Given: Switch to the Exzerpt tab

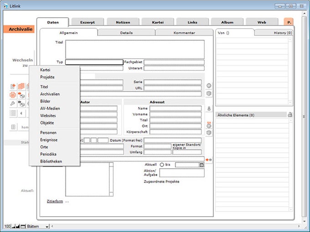Looking at the screenshot, I should tap(88, 22).
